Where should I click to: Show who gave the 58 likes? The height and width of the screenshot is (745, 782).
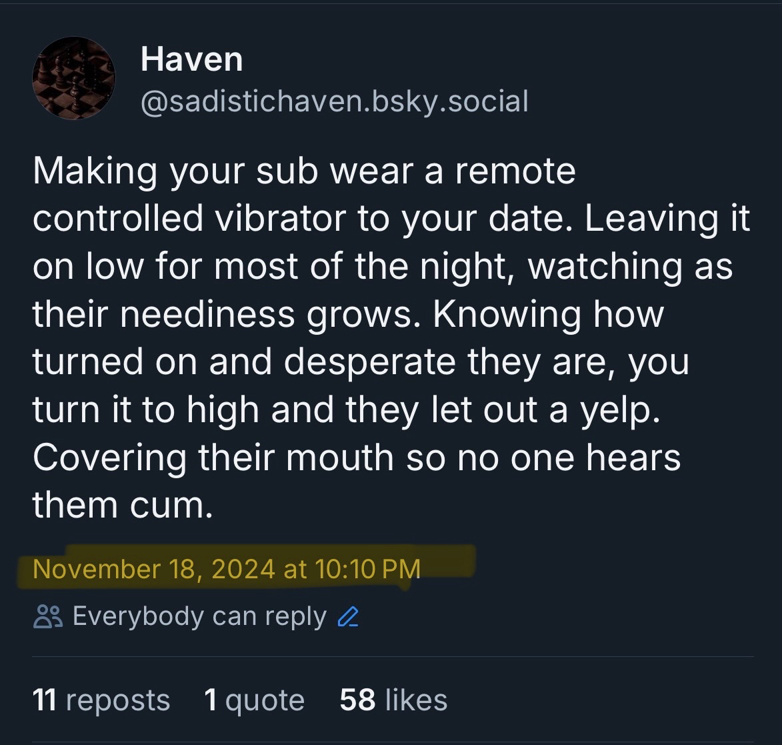coord(393,700)
